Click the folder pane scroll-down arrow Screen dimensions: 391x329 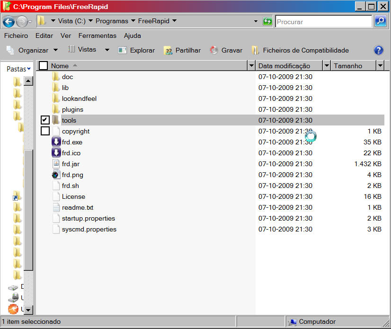28,310
